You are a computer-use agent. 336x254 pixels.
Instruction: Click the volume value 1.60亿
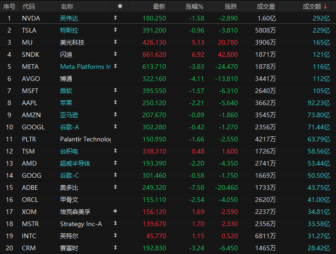[x=267, y=18]
